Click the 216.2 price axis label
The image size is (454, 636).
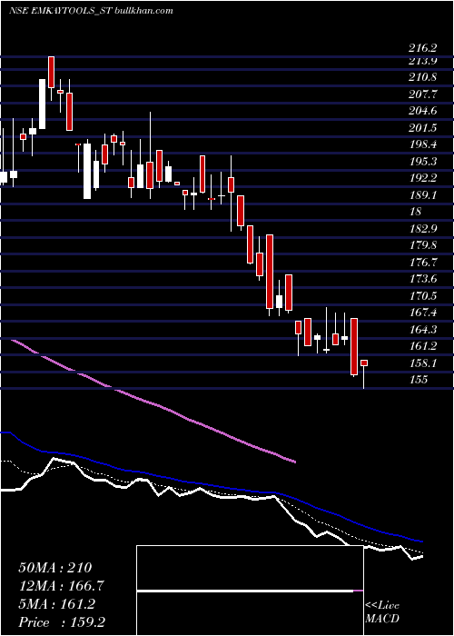click(x=423, y=48)
